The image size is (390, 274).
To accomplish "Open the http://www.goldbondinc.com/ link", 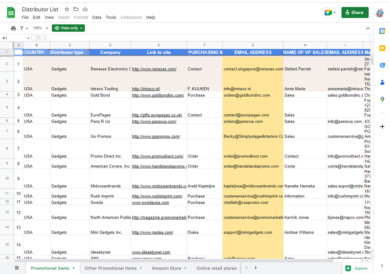I will pos(158,95).
